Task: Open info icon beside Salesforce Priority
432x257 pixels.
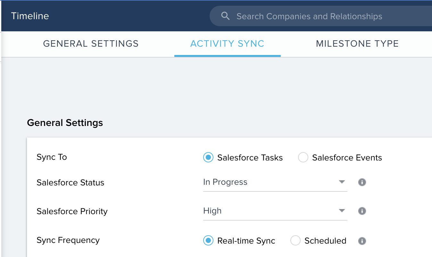Action: click(x=362, y=211)
